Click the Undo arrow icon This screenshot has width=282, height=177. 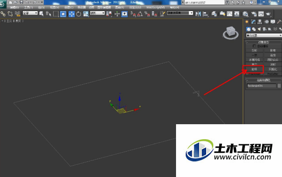[x=27, y=2]
